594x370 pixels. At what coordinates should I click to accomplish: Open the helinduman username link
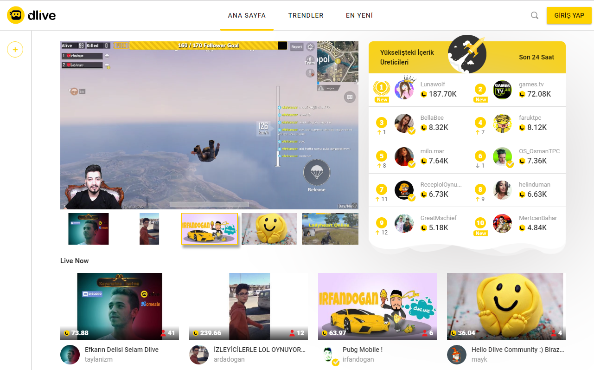(535, 184)
